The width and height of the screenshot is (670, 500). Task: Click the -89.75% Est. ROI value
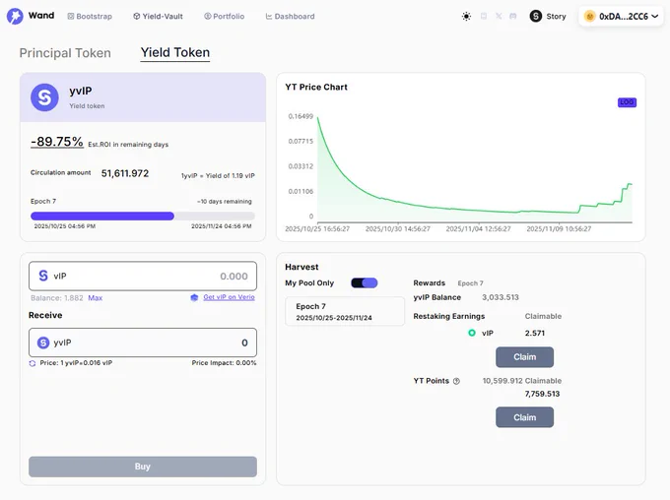[57, 142]
